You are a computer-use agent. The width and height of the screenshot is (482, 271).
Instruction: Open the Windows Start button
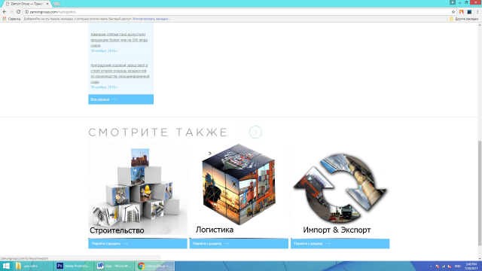(6, 266)
